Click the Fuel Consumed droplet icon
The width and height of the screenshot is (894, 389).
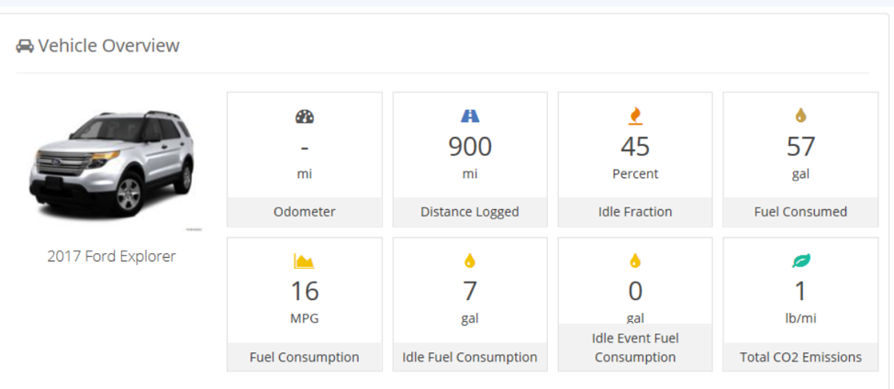pos(800,116)
